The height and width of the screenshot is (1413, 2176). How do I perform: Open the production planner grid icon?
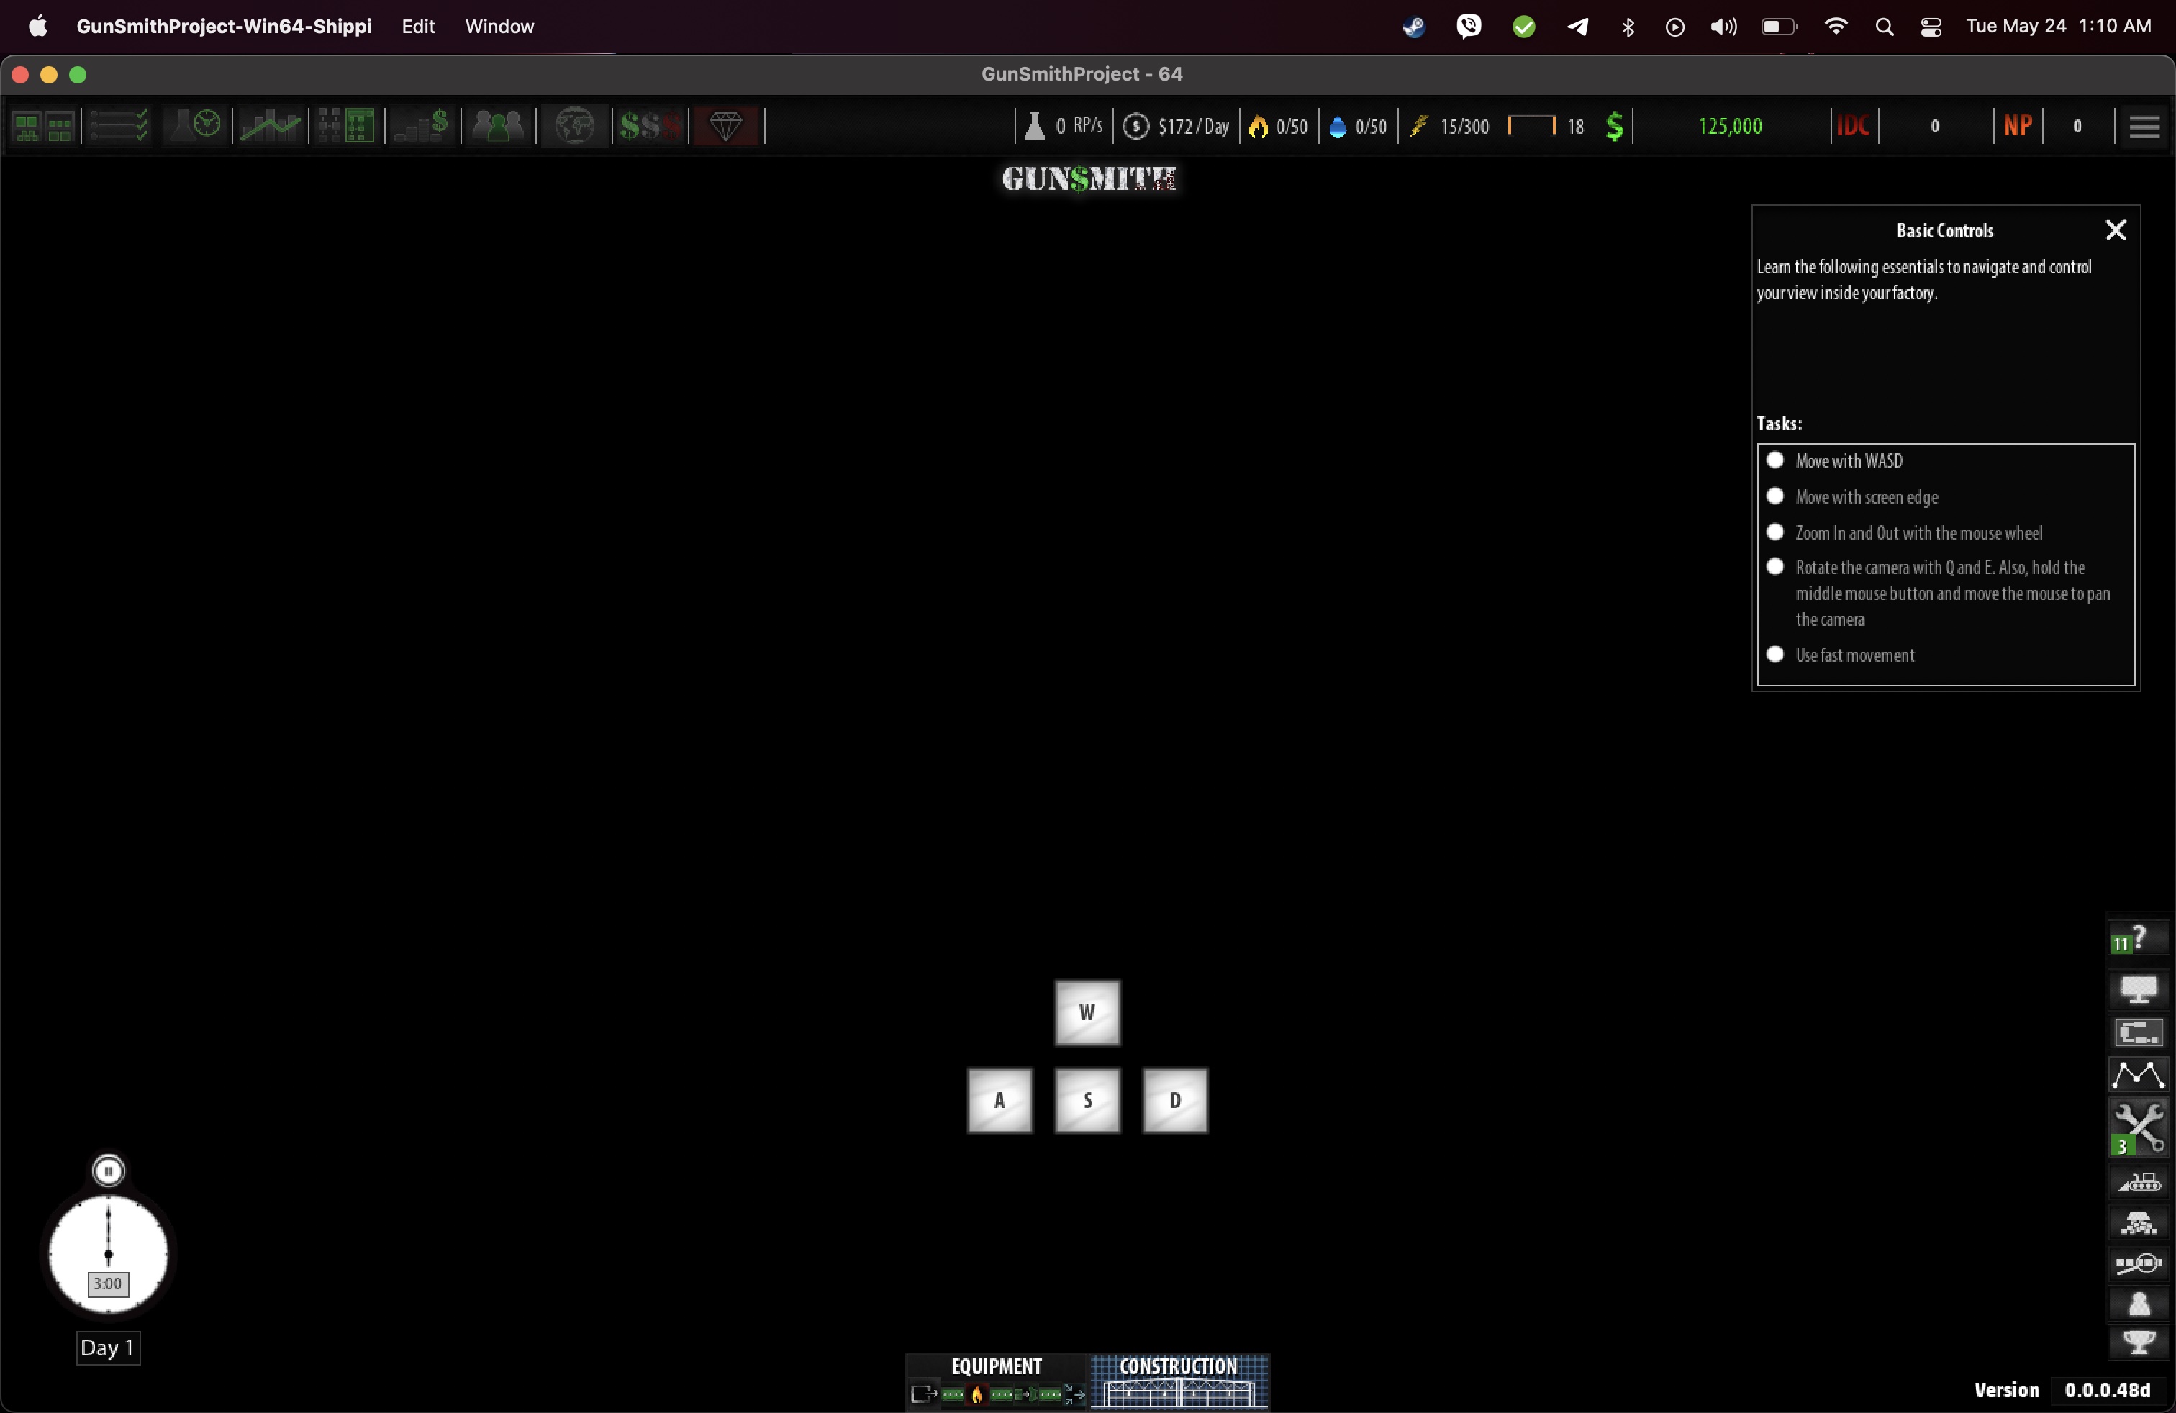pyautogui.click(x=347, y=126)
